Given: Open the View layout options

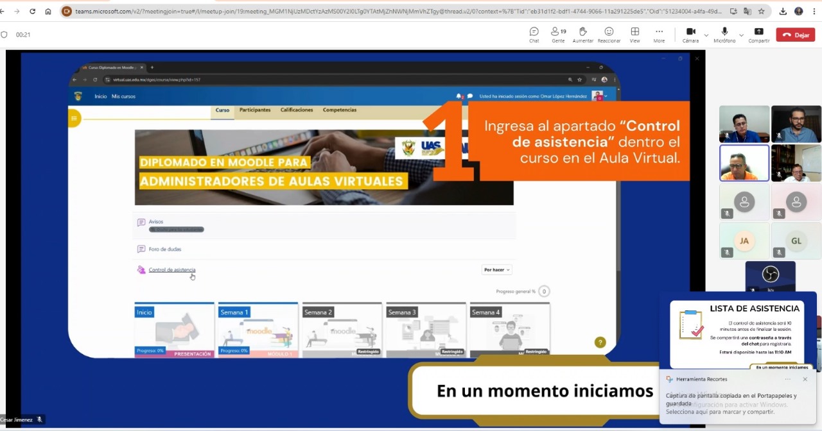Looking at the screenshot, I should [x=634, y=35].
